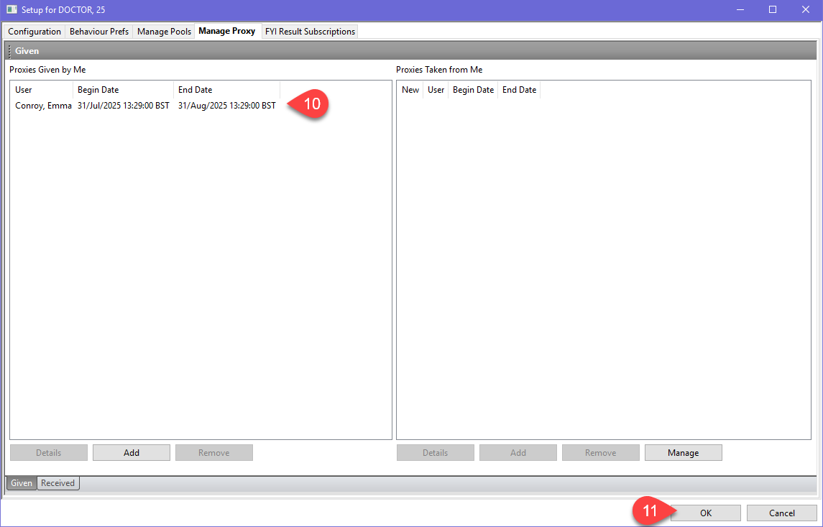Sort Proxies Given by Begin Date header

click(124, 90)
